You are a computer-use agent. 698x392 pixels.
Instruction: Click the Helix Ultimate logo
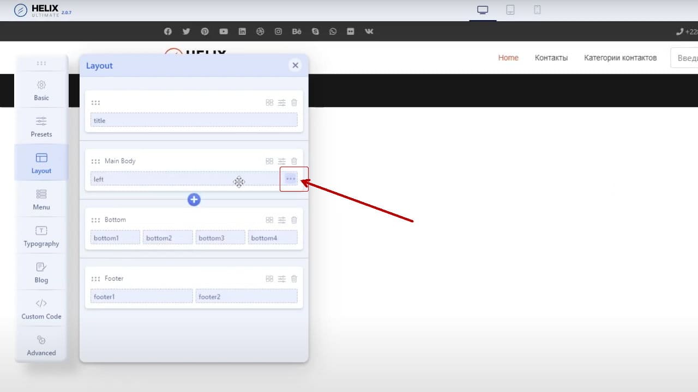43,10
